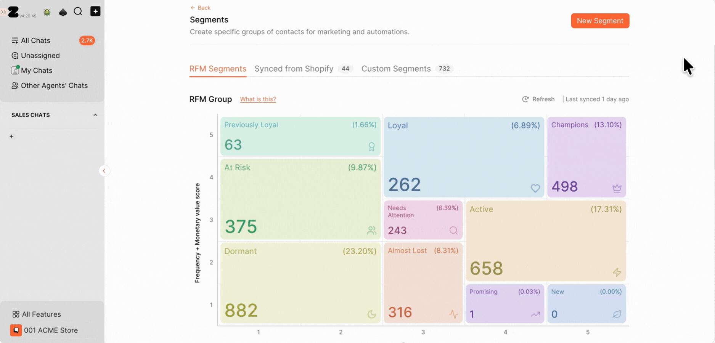Click the bug icon in top bar

[47, 12]
